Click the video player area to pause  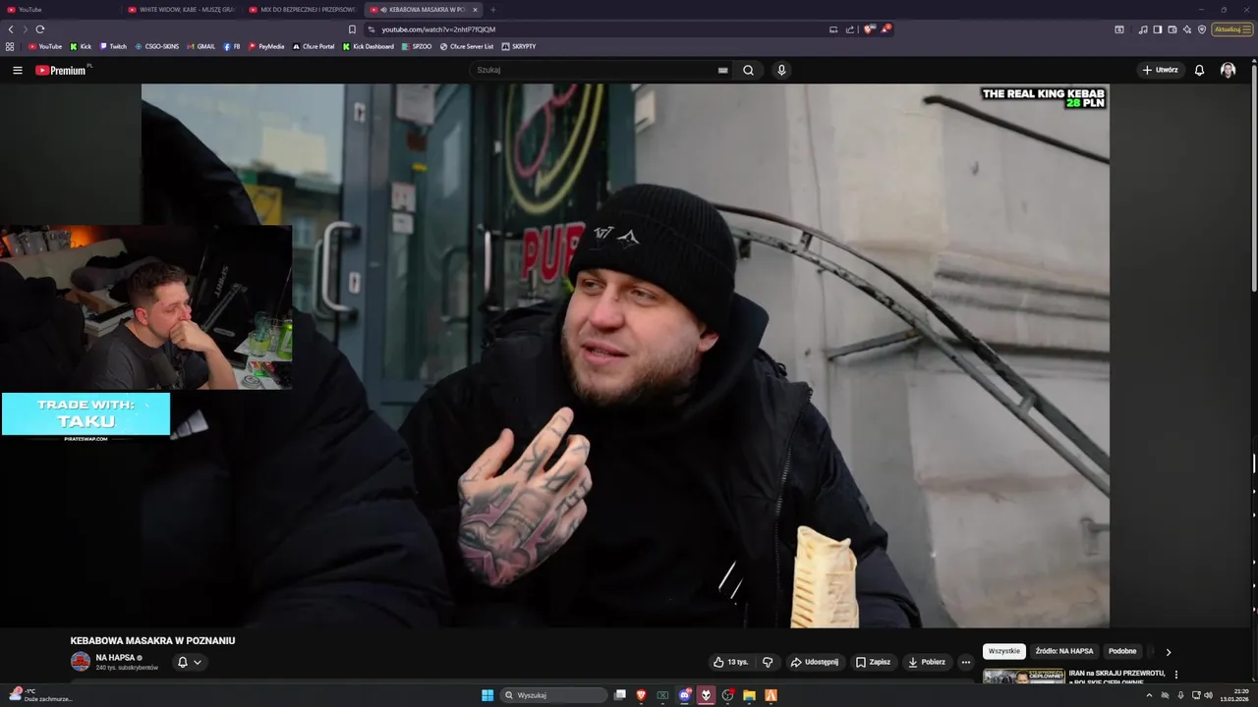click(625, 355)
